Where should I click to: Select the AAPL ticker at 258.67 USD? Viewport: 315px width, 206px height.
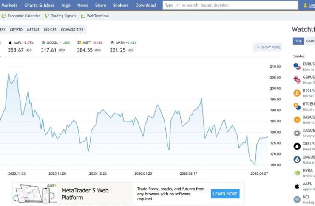21,47
